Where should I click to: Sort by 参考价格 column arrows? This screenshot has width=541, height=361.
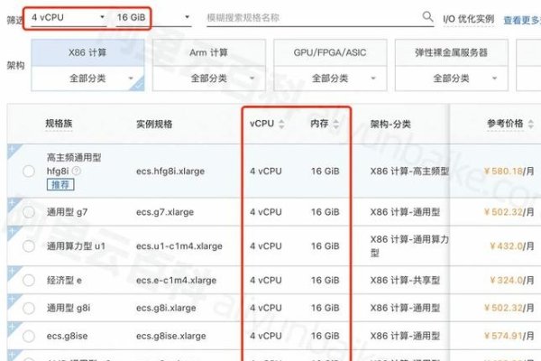coord(527,124)
